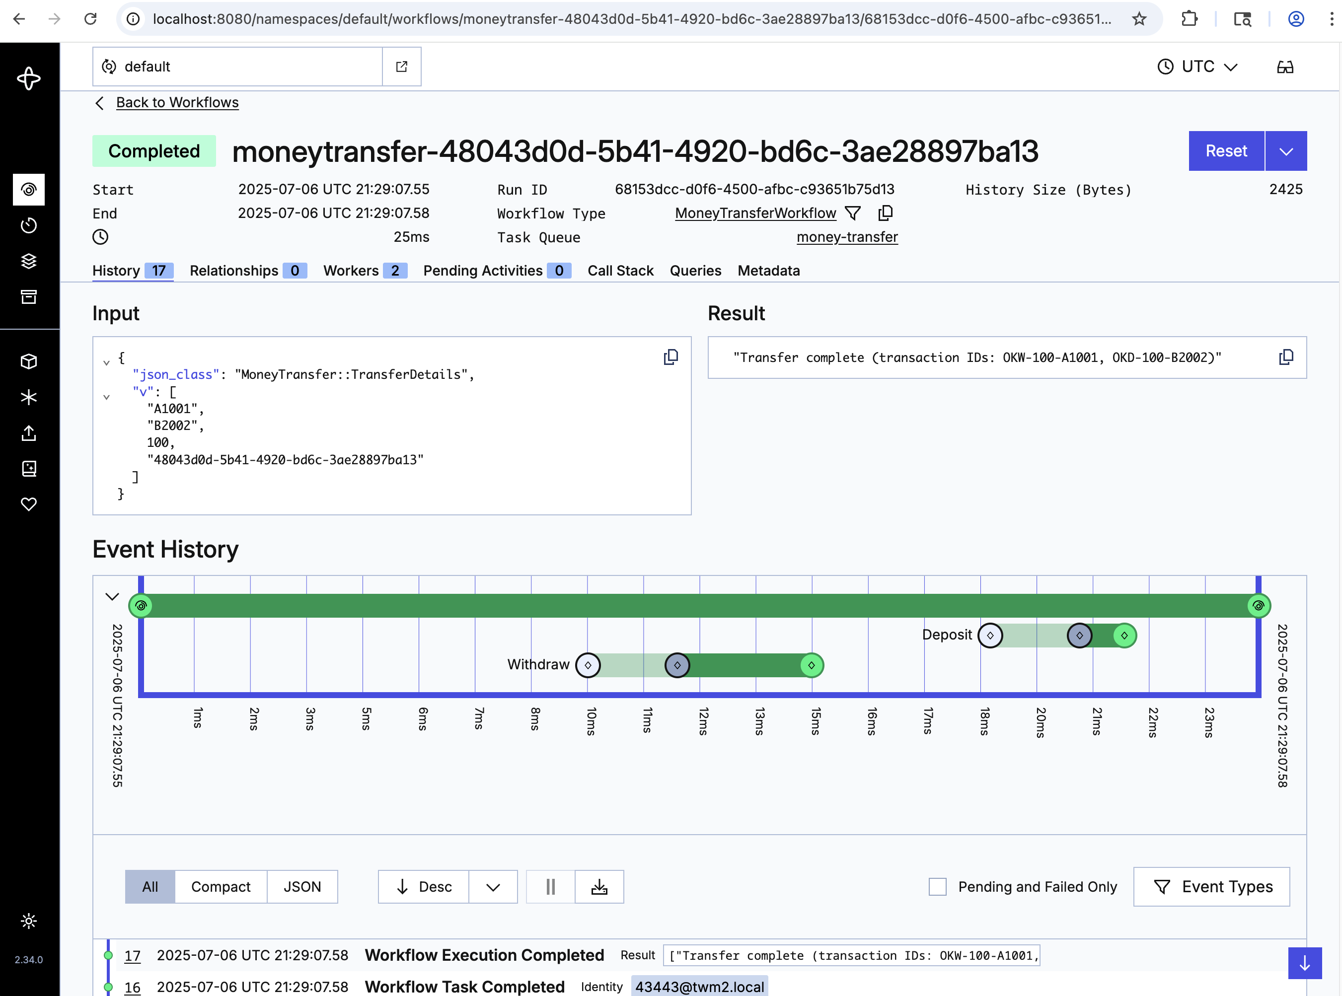Copy the Workflow Type name
The height and width of the screenshot is (996, 1342).
pos(886,213)
